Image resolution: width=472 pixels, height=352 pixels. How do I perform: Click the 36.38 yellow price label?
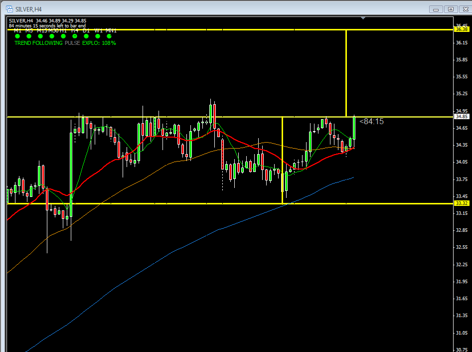(461, 30)
